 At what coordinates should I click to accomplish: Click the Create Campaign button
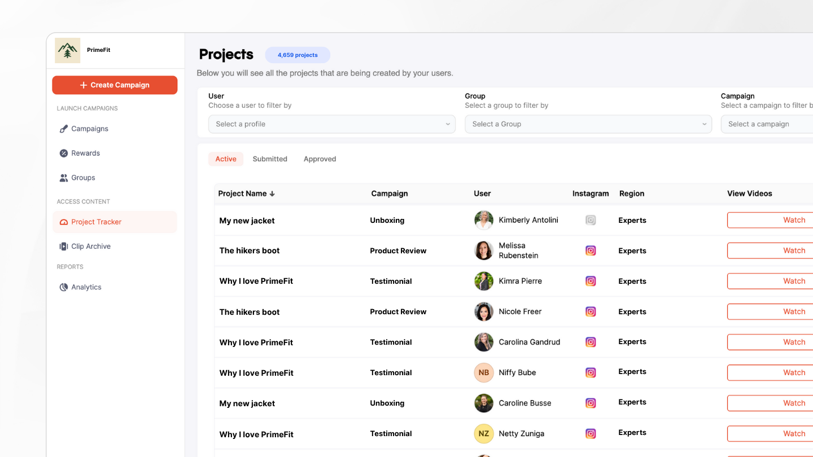[115, 85]
